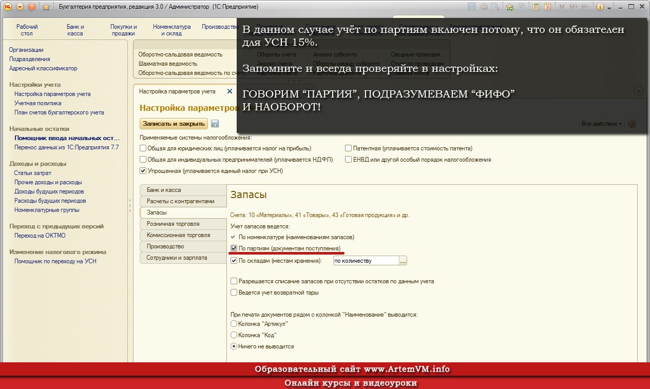Open Подразделения link
This screenshot has height=389, width=650.
[30, 59]
